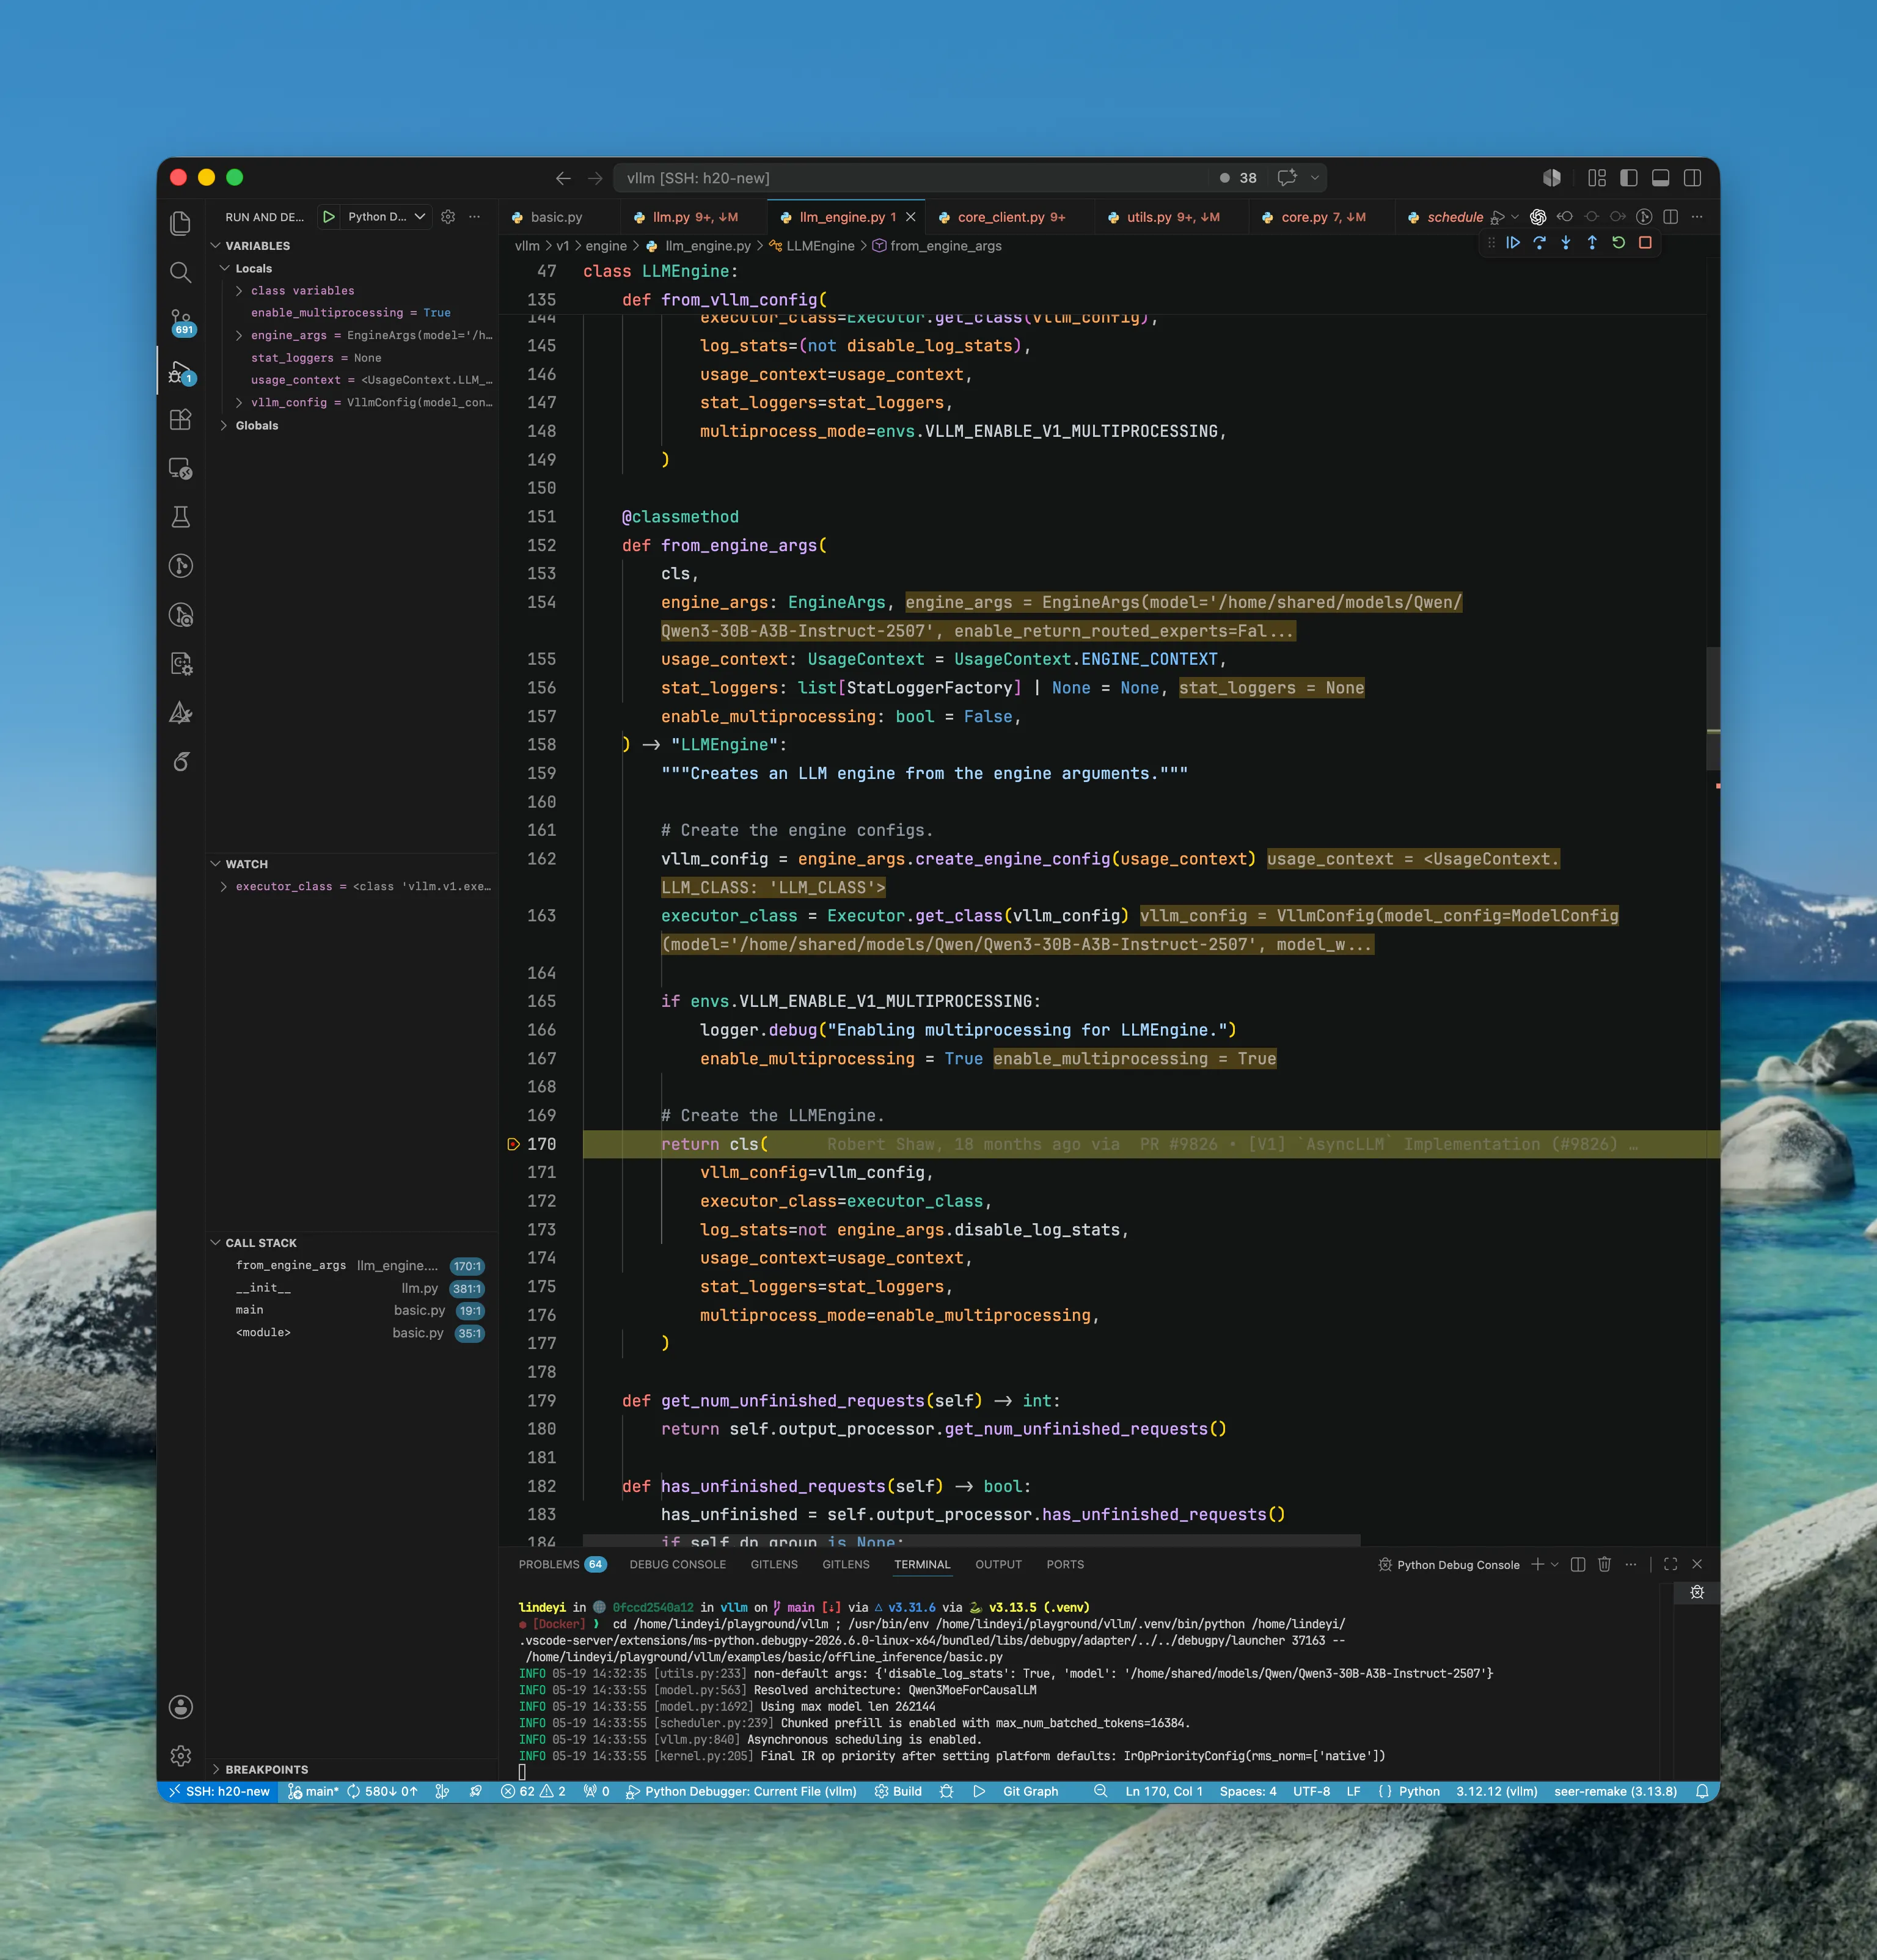1877x1960 pixels.
Task: Click Step Into in the debug toolbar
Action: (1565, 243)
